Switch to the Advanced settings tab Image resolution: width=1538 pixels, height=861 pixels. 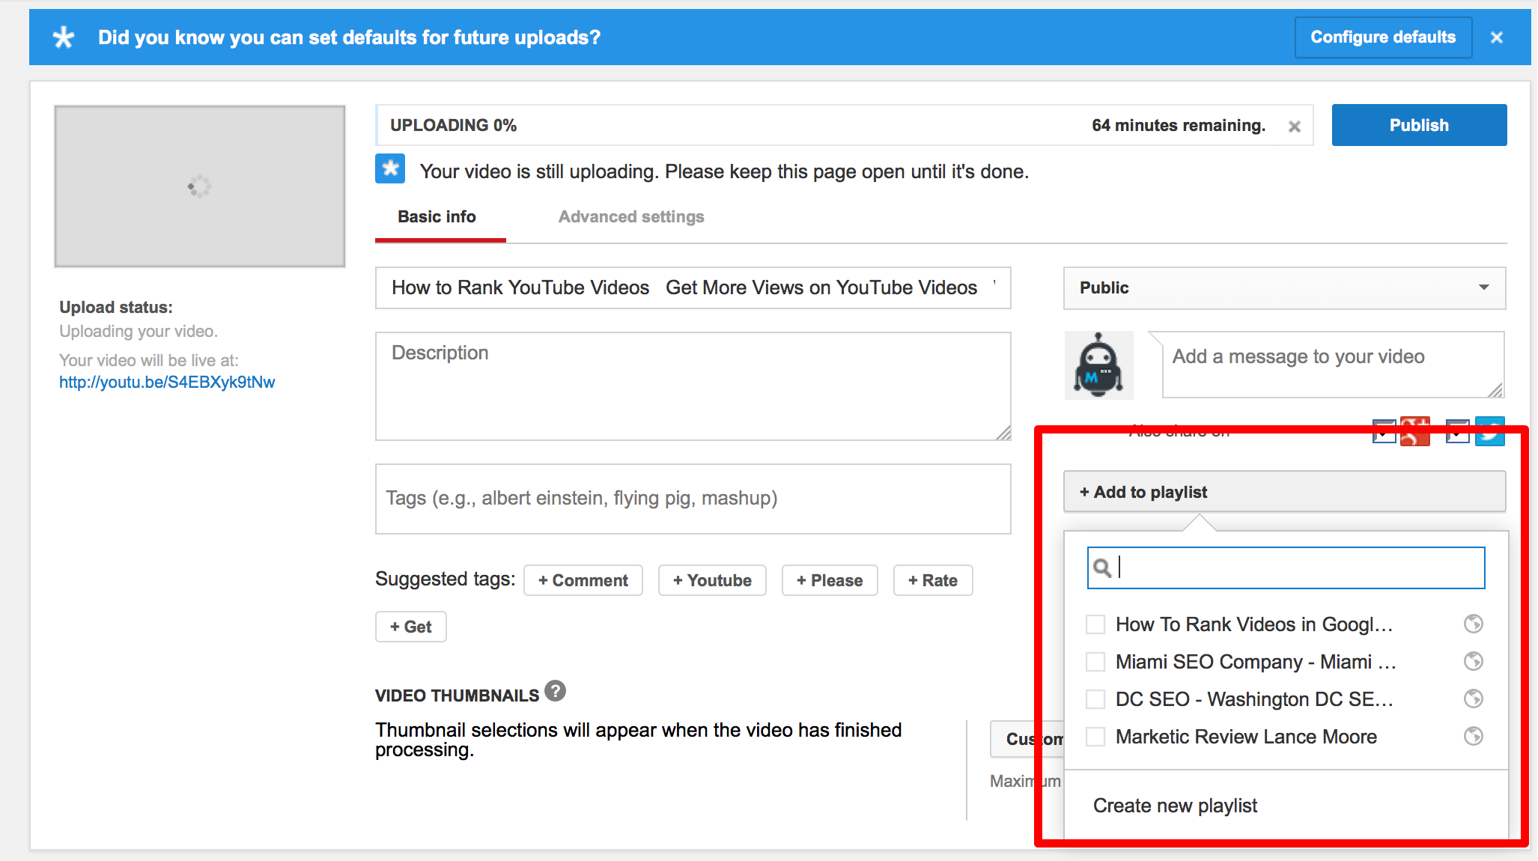pyautogui.click(x=630, y=216)
